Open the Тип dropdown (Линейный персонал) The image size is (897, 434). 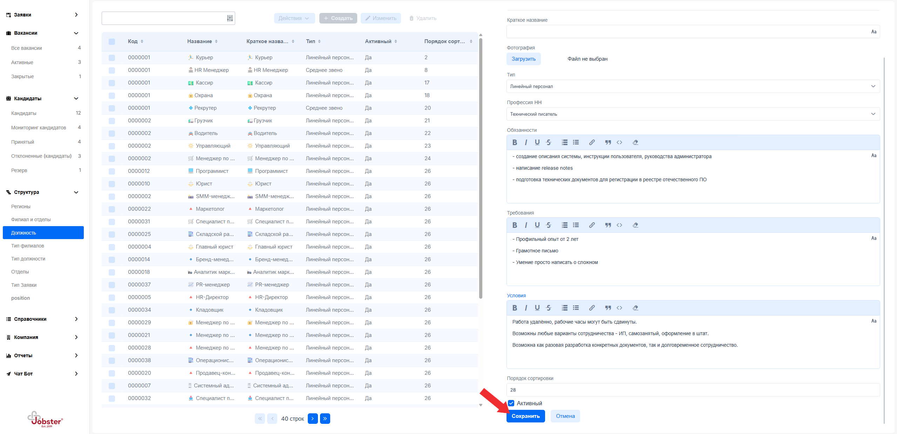(693, 86)
